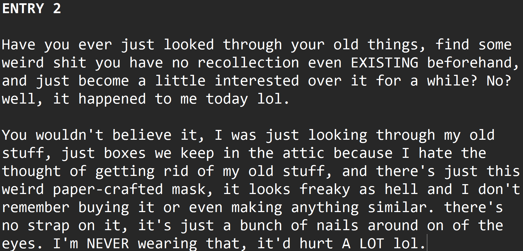
Task: Click on the word believe
Action: pyautogui.click(x=142, y=135)
